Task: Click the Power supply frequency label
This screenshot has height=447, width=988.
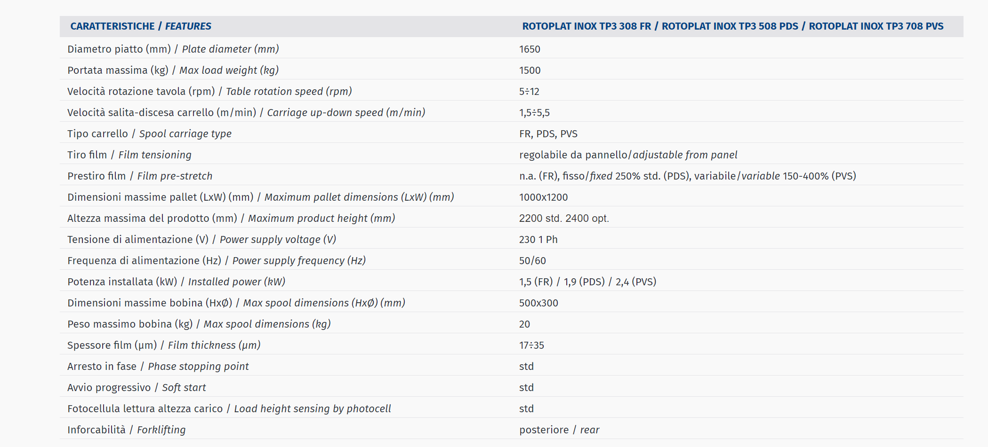Action: point(217,260)
